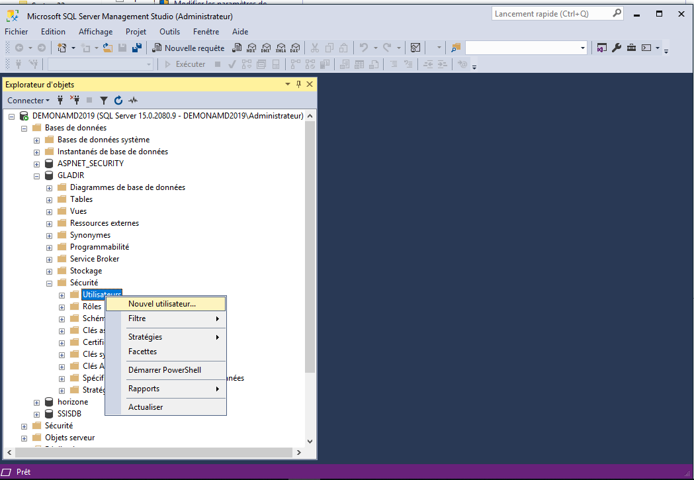Expand the Rôles folder

62,307
